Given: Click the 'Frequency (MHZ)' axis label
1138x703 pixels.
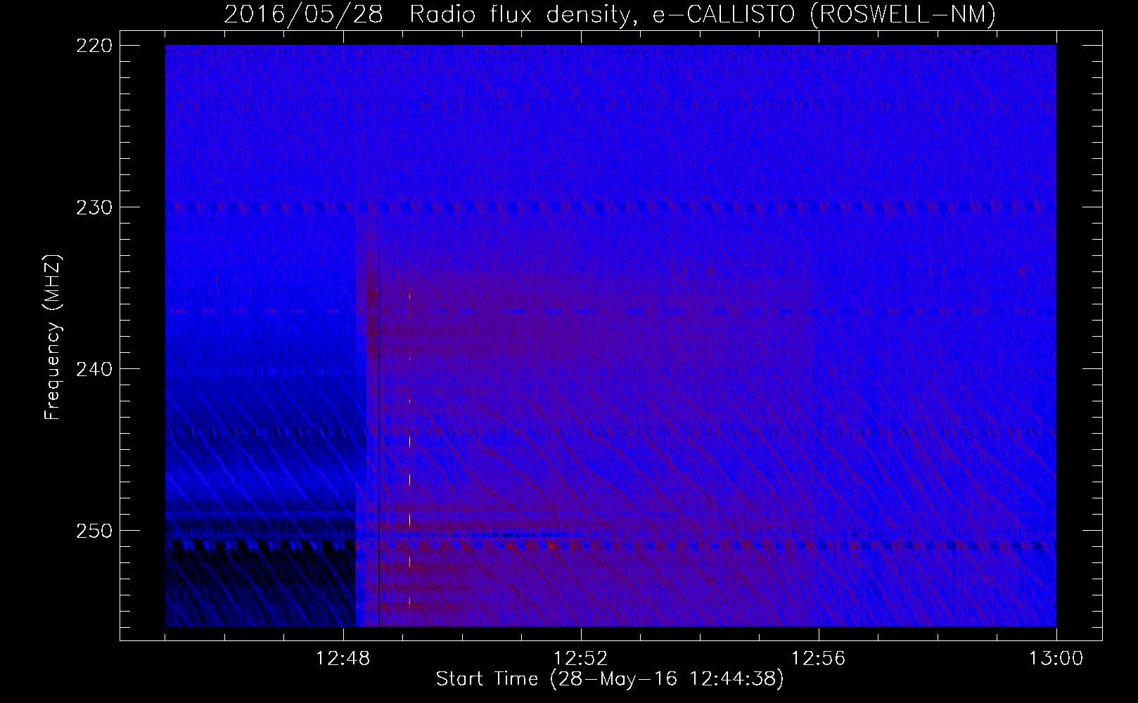Looking at the screenshot, I should click(x=53, y=338).
